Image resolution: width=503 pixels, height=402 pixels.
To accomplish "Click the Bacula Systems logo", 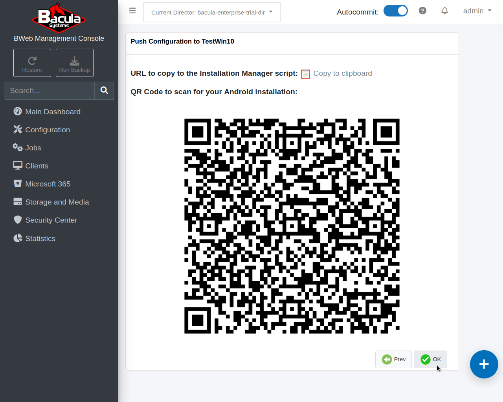I will 59,18.
